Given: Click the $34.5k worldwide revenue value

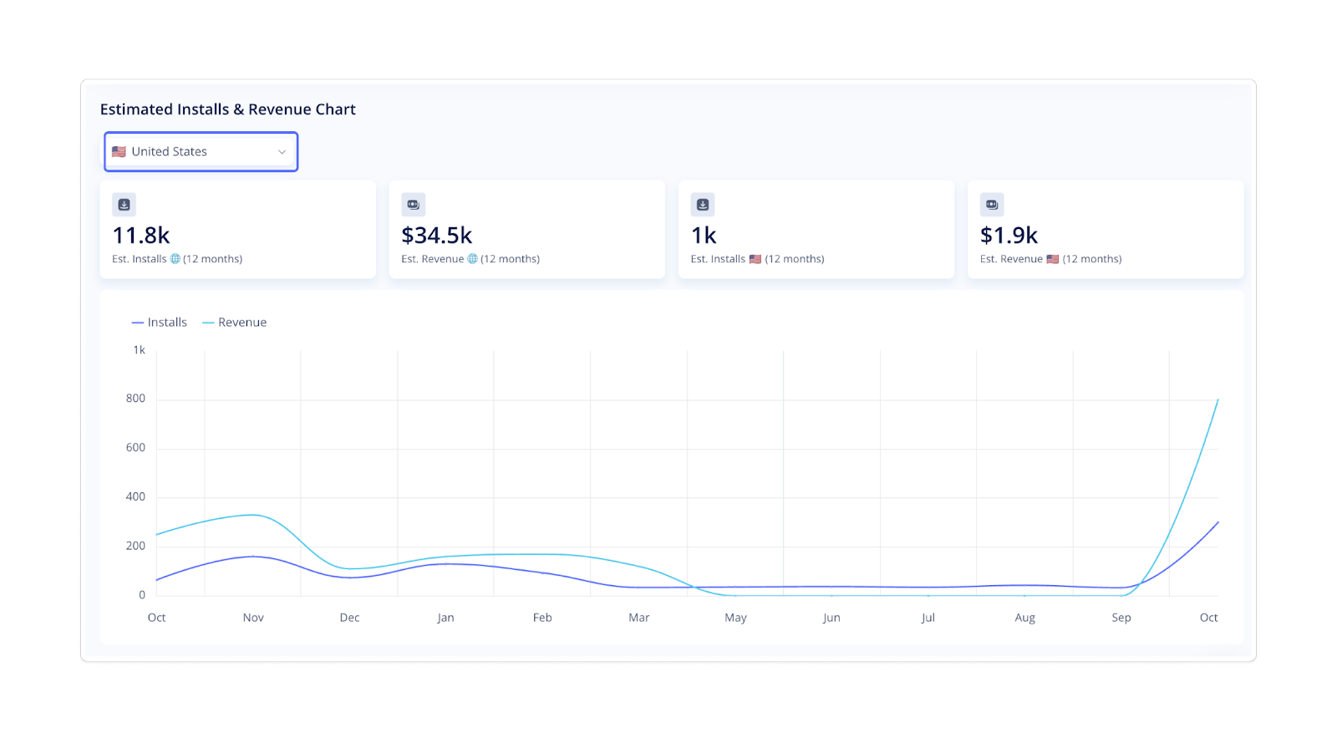Looking at the screenshot, I should coord(437,236).
